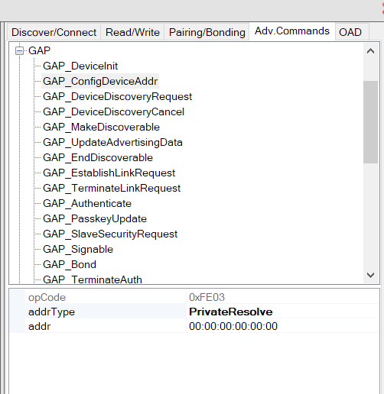This screenshot has width=384, height=394.
Task: Collapse the GAP tree node
Action: pyautogui.click(x=19, y=50)
